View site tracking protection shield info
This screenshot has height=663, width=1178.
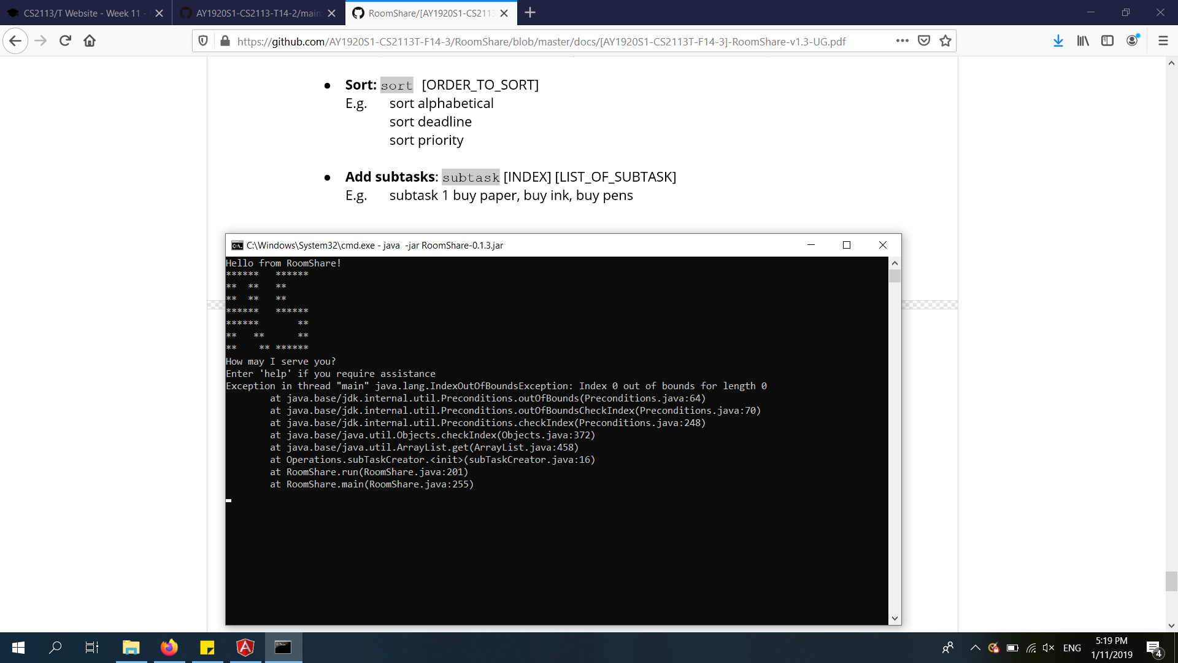203,41
